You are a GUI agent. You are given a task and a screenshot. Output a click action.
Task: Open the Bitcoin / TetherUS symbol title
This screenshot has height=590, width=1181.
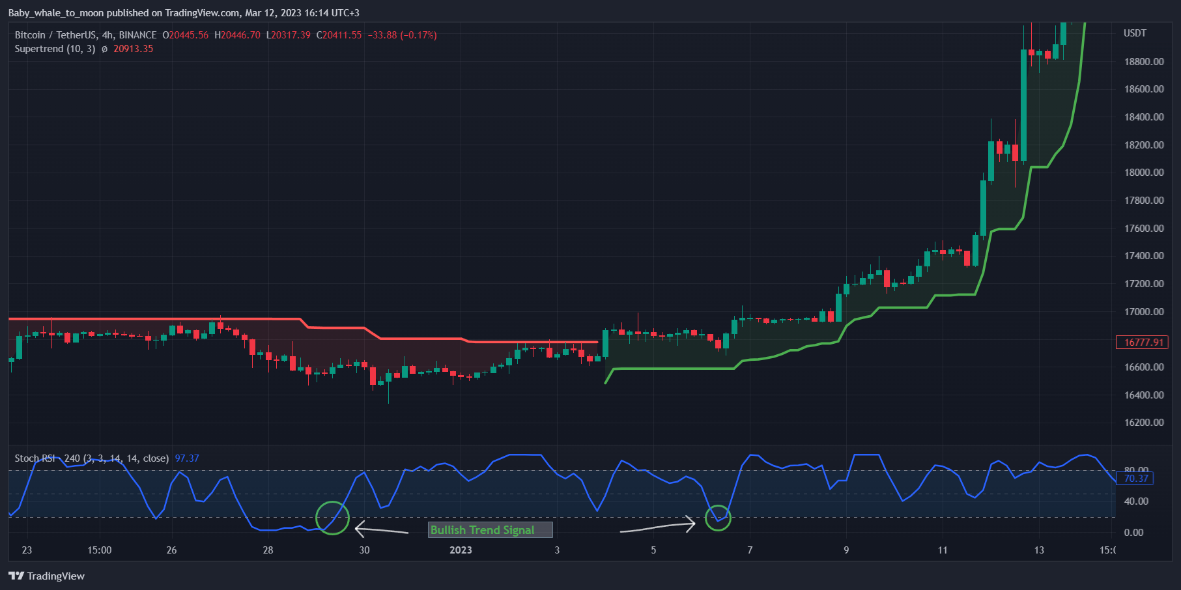coord(85,35)
